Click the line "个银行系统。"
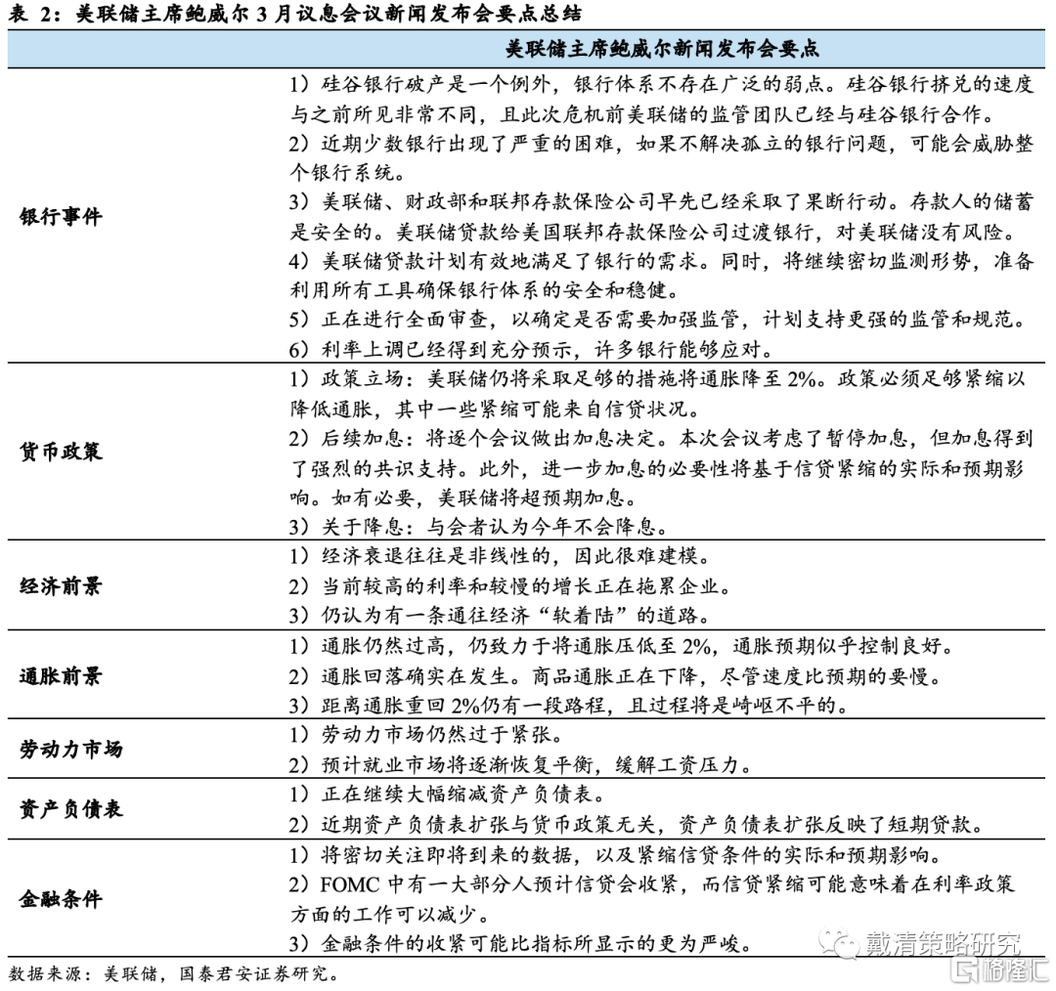Viewport: 1056px width, 991px height. [x=347, y=173]
